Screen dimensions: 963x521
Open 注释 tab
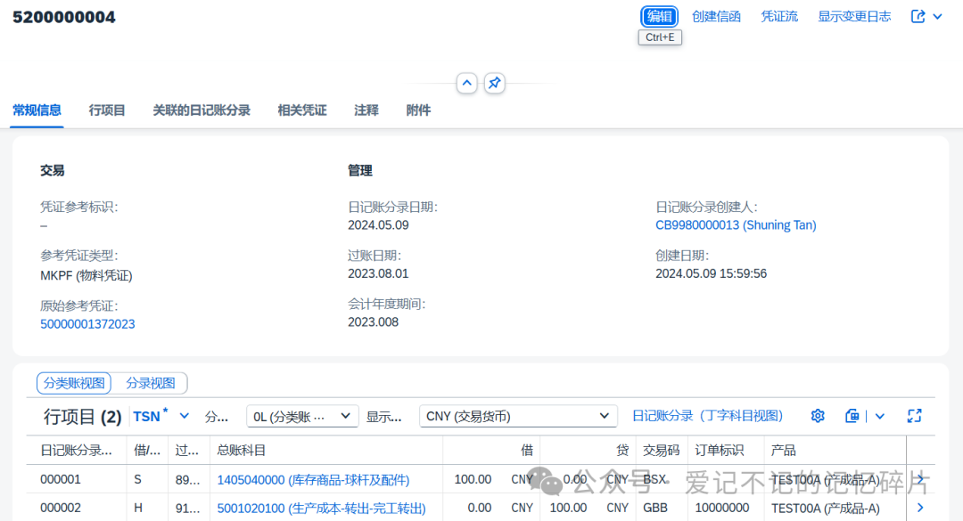tap(366, 110)
